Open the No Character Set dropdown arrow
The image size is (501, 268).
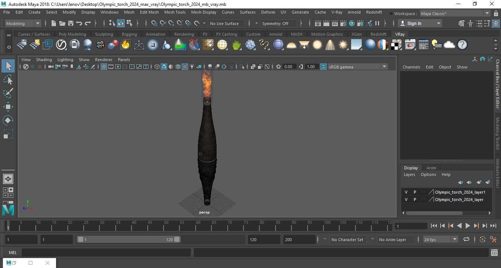(x=325, y=239)
